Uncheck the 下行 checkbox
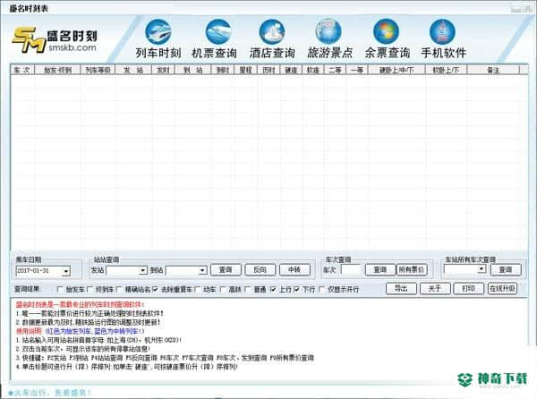The image size is (537, 399). point(296,290)
